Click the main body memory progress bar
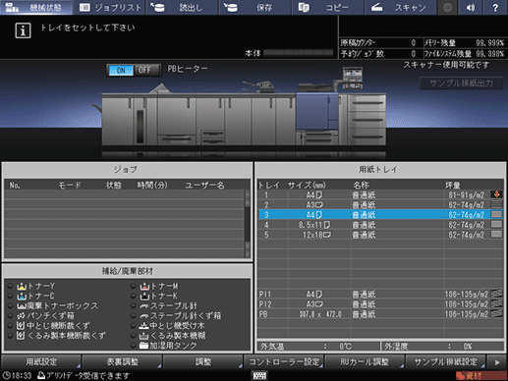 click(x=298, y=53)
